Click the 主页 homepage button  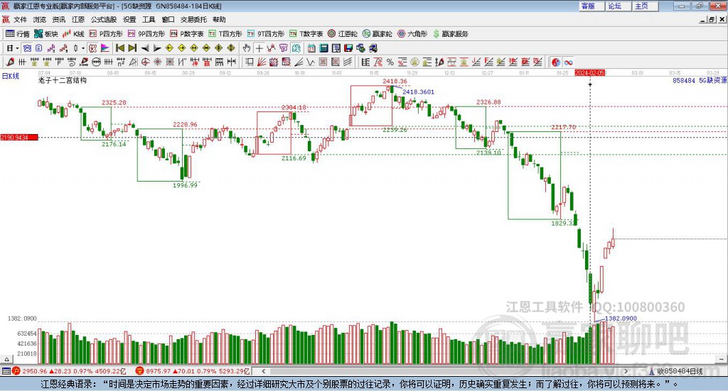[645, 6]
